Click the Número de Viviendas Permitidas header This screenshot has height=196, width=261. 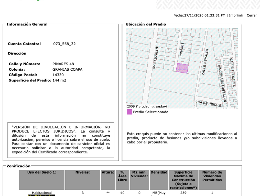coord(212,180)
